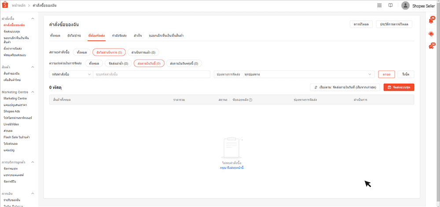Select ทั้งหมด in the shipping urgency filter

click(x=94, y=63)
